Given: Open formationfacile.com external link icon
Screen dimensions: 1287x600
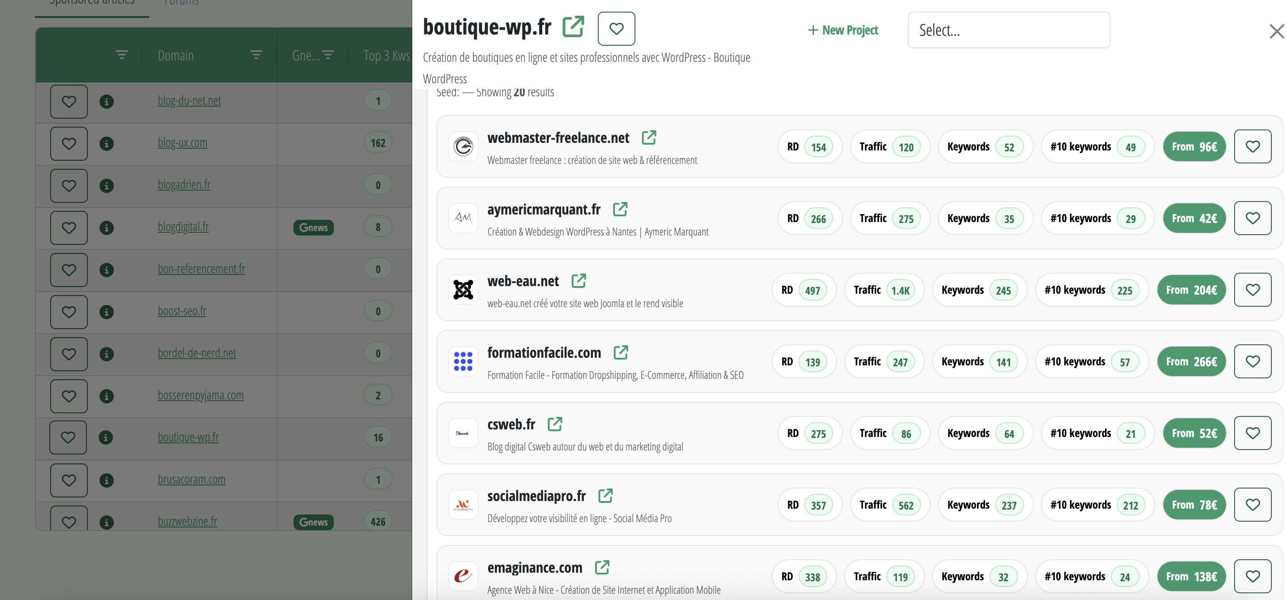Looking at the screenshot, I should pos(621,352).
